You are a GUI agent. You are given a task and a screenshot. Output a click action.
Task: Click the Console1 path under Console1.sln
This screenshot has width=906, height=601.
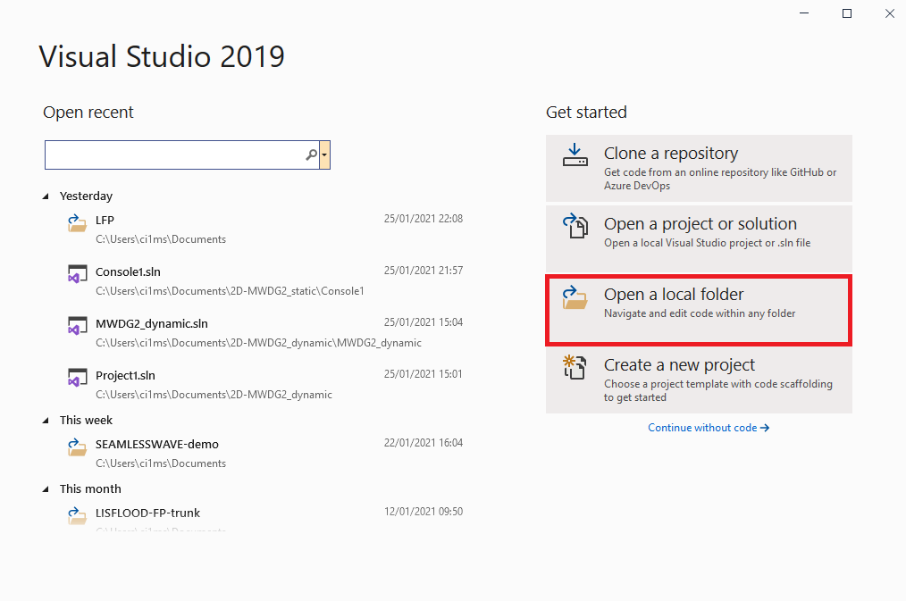point(230,291)
